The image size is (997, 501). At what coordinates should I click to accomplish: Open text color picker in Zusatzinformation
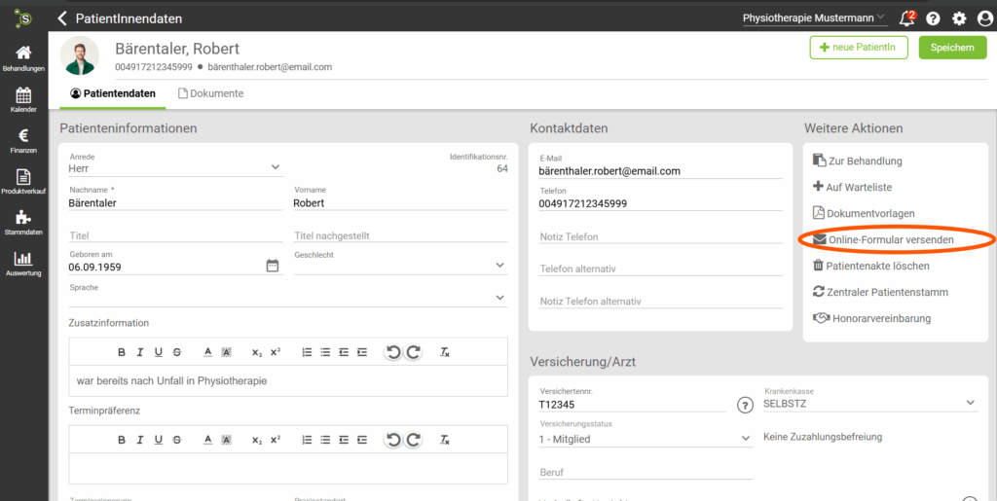(x=207, y=352)
